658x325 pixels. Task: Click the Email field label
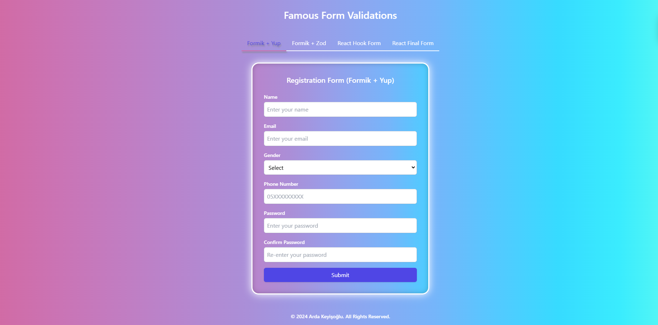270,126
